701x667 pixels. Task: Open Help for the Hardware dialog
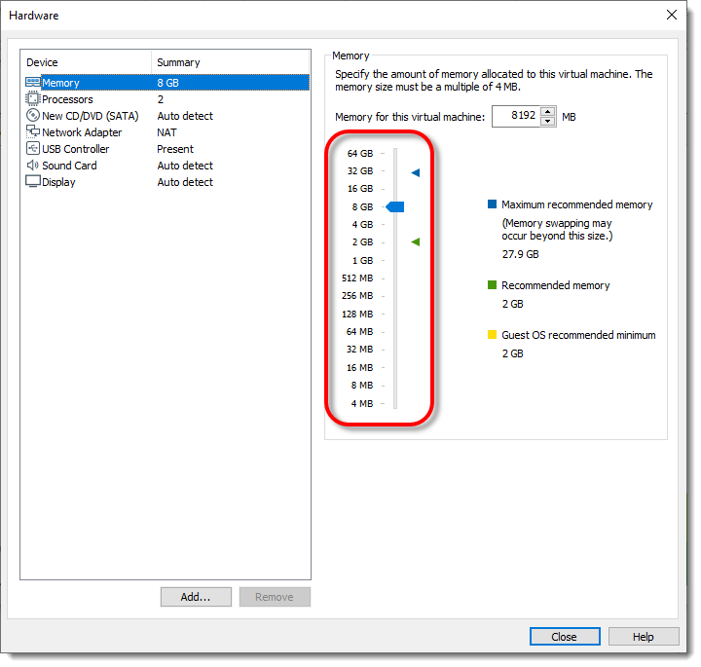point(644,637)
